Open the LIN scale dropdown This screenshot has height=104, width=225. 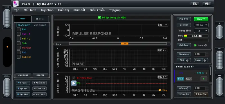(x=163, y=25)
